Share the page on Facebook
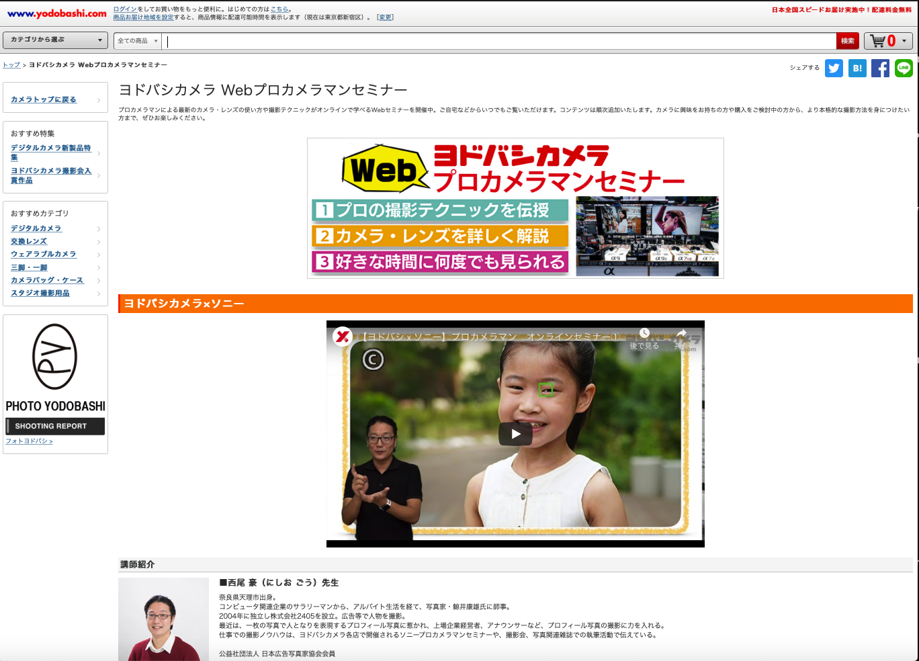 [x=880, y=68]
